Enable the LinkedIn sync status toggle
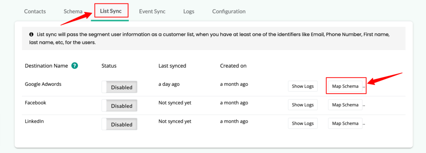The width and height of the screenshot is (426, 153). point(119,124)
